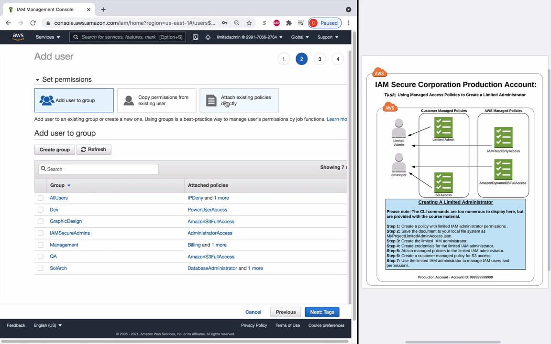The image size is (551, 344).
Task: Select Copy permissions from existing user
Action: point(156,100)
